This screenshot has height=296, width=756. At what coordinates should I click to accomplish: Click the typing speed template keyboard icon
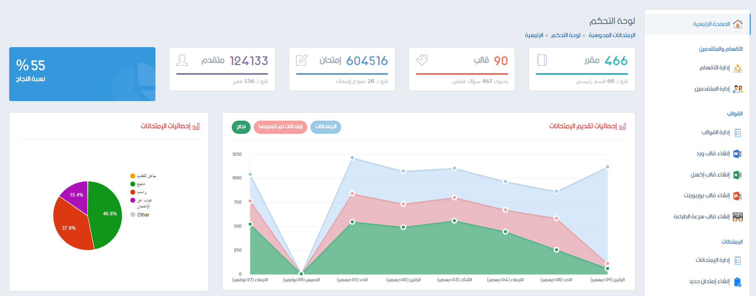click(738, 217)
